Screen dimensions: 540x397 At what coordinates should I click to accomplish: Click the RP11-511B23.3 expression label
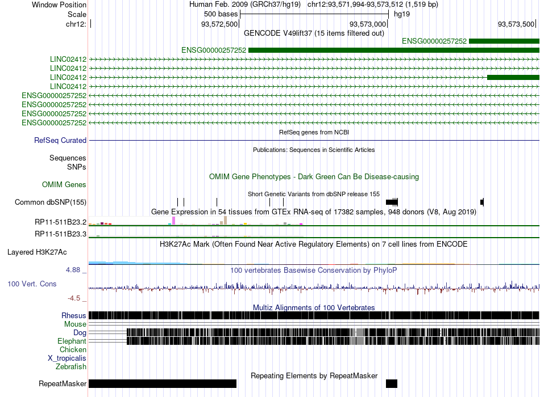point(61,234)
